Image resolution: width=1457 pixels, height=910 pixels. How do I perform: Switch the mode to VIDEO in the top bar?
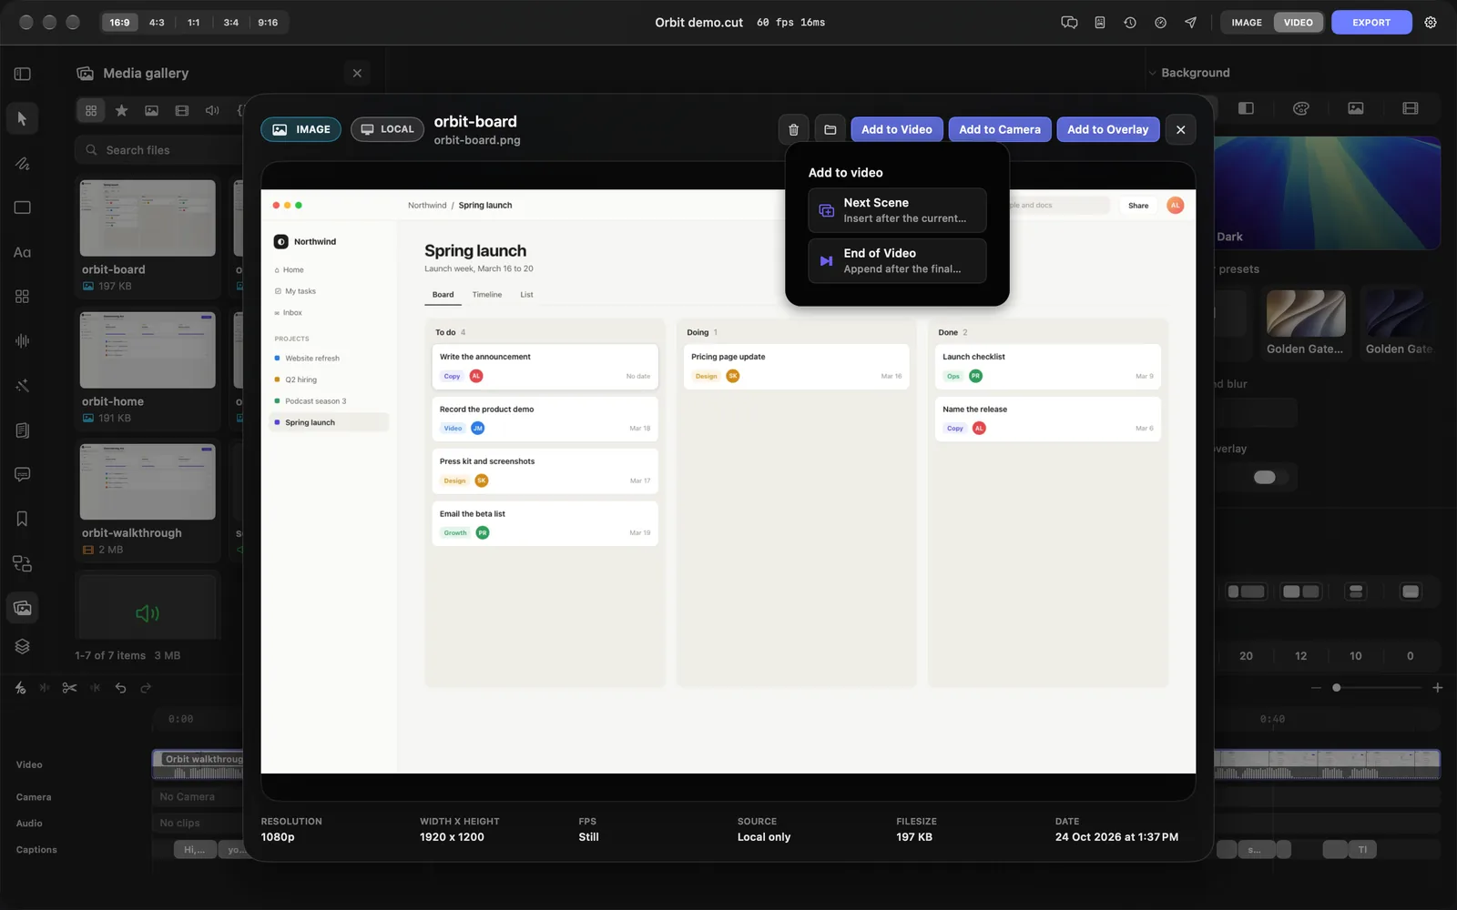pyautogui.click(x=1298, y=23)
